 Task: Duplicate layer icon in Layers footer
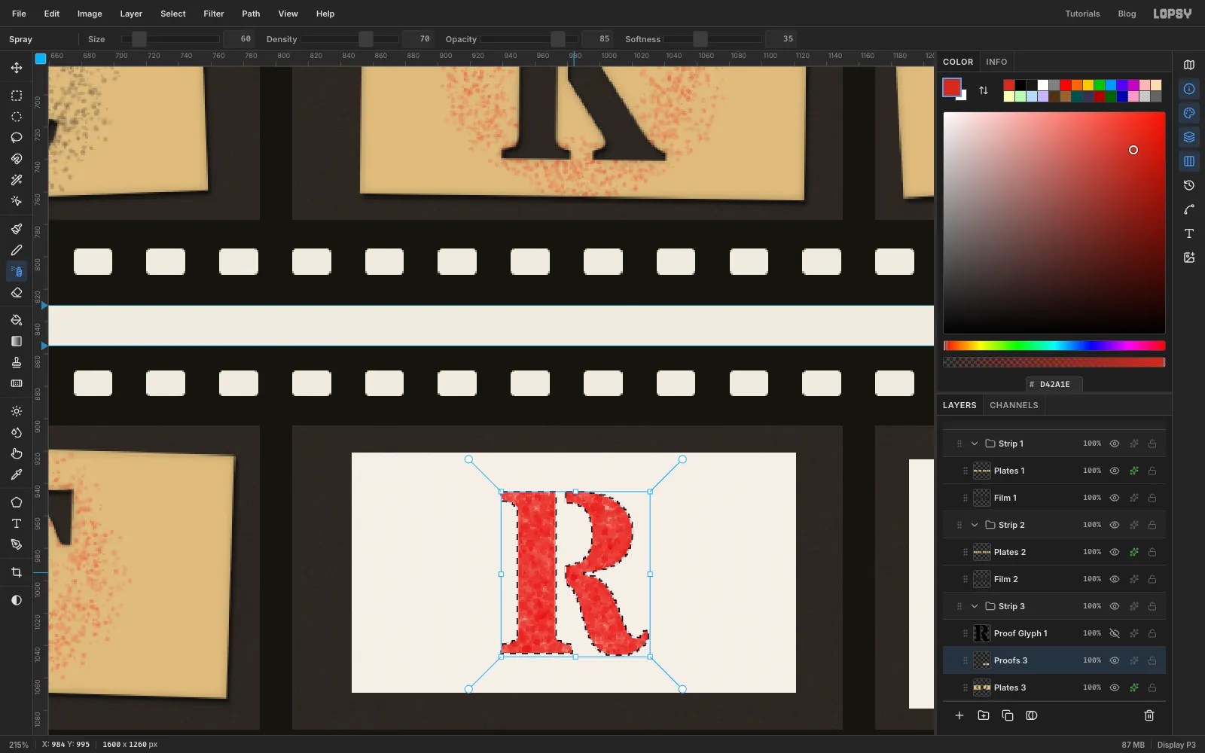pyautogui.click(x=1008, y=715)
